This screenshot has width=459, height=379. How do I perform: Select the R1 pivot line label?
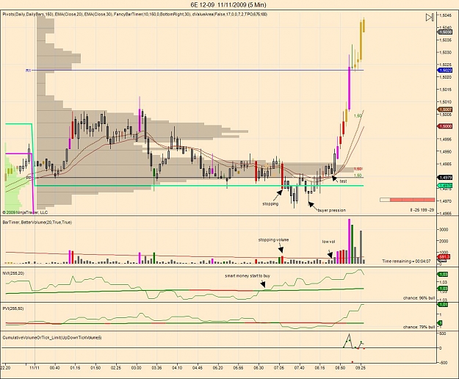(x=28, y=71)
